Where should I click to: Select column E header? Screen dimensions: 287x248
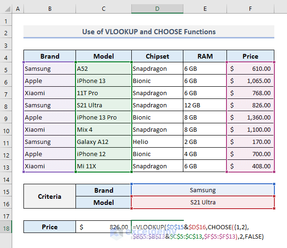pyautogui.click(x=205, y=9)
